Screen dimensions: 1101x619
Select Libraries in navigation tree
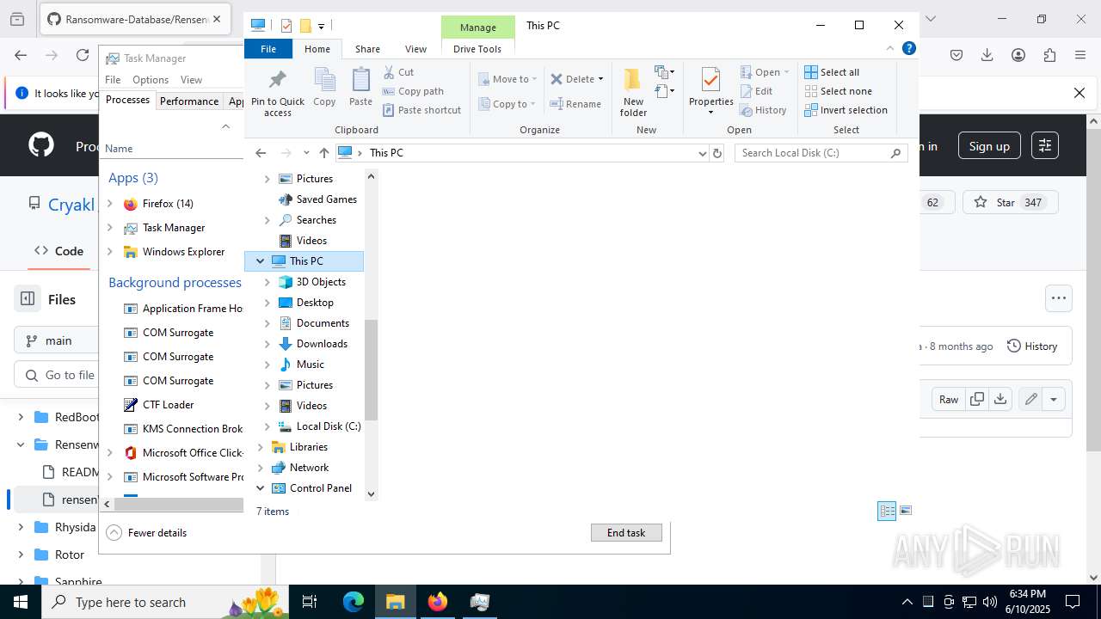[308, 447]
